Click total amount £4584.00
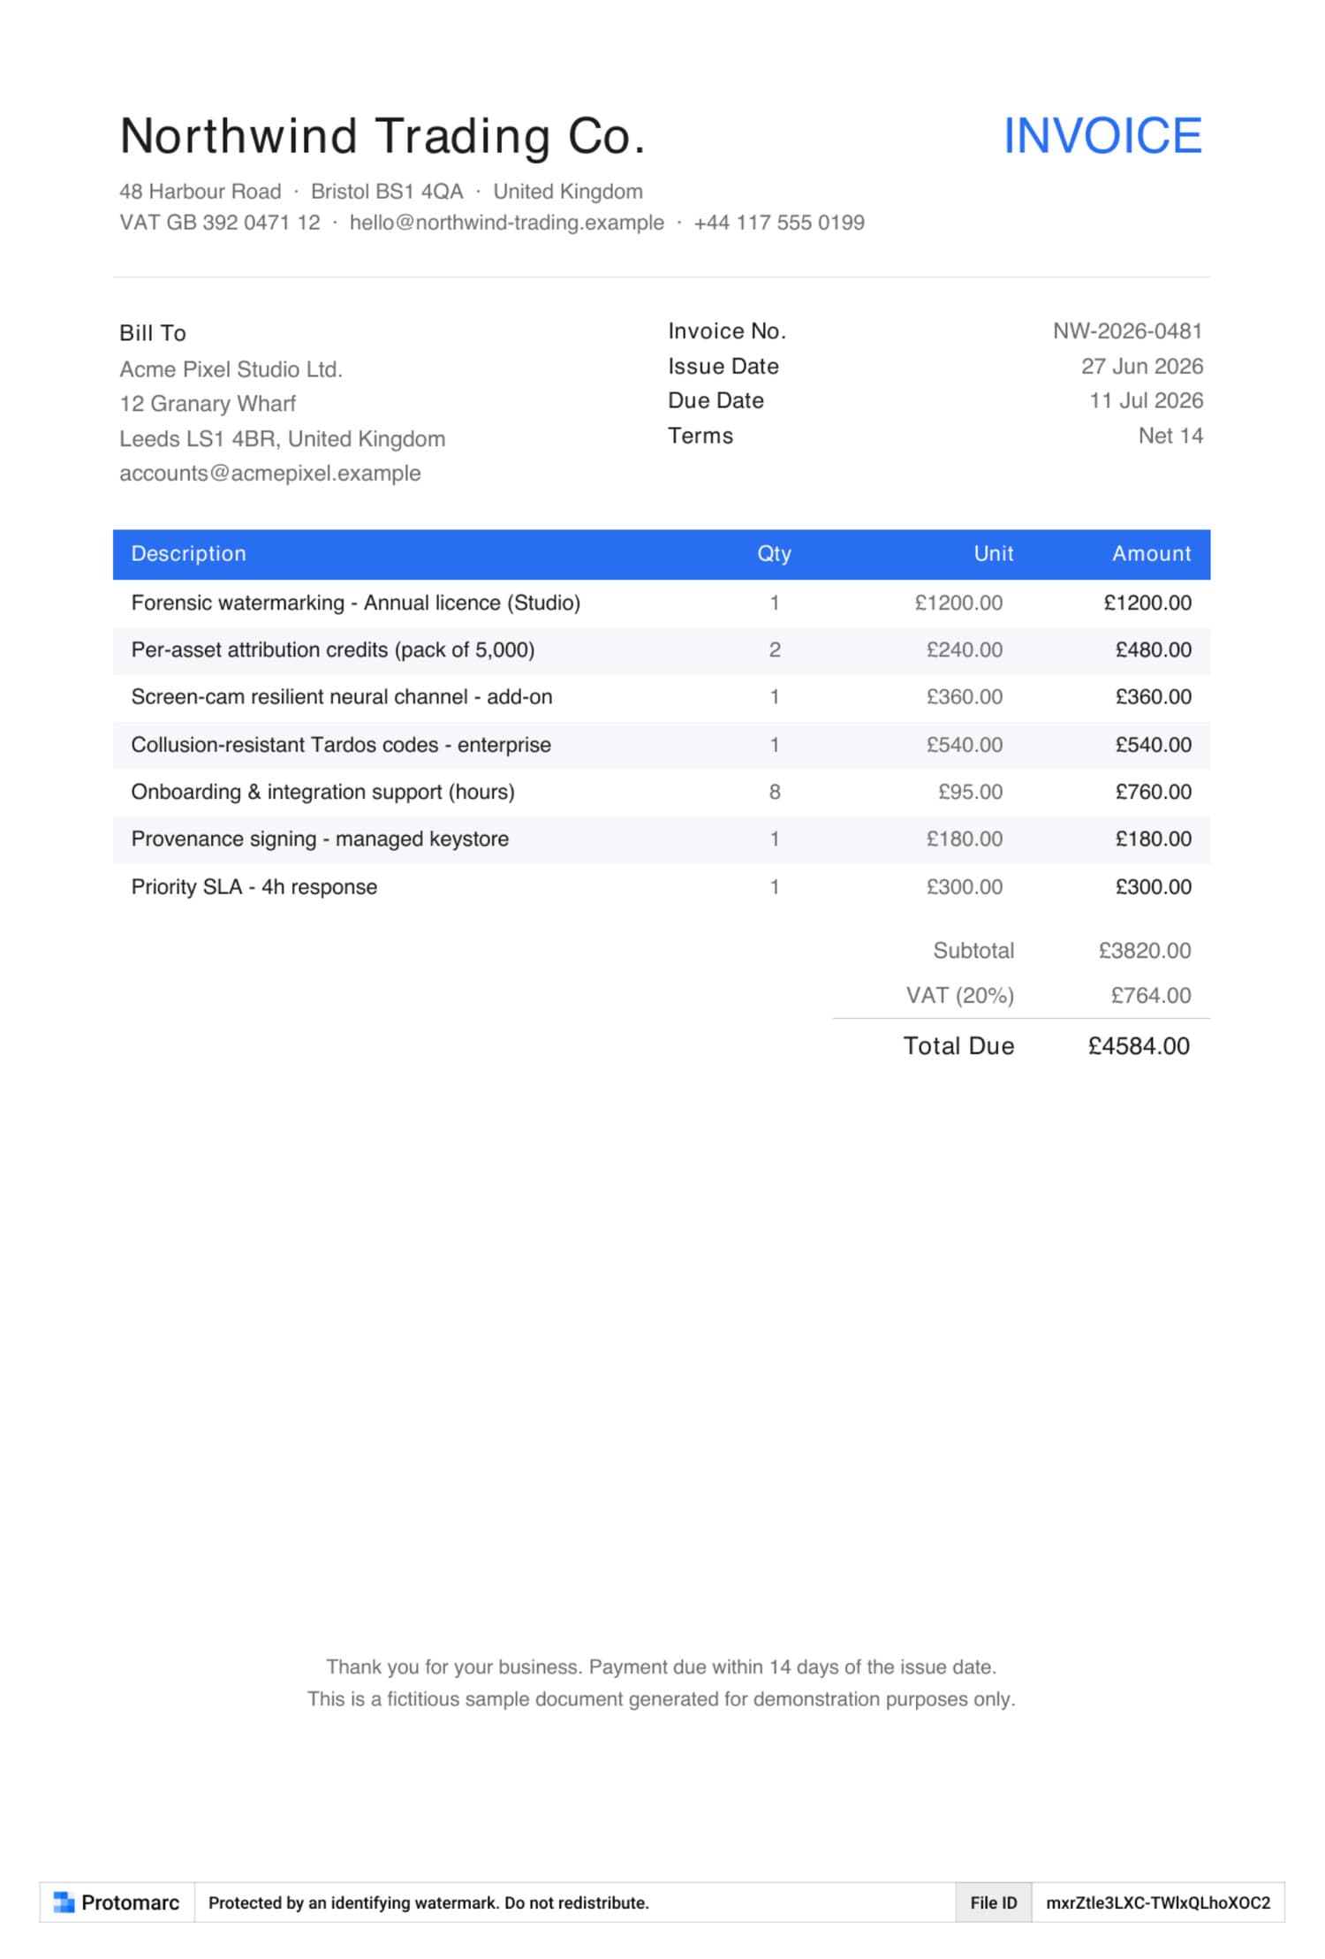1325x1959 pixels. tap(1139, 1046)
